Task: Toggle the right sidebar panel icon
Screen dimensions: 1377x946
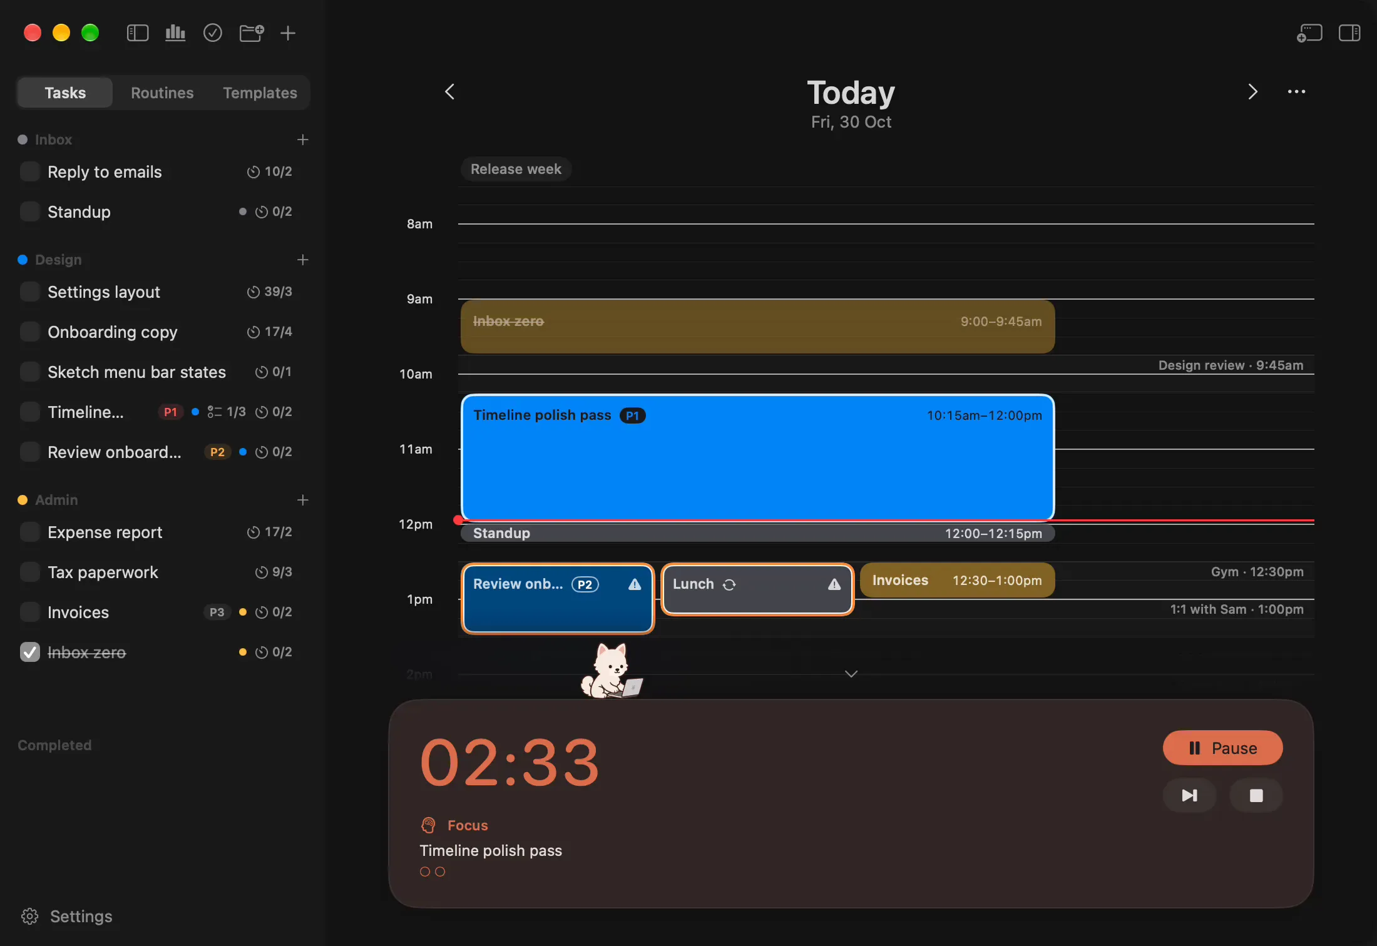Action: (1349, 33)
